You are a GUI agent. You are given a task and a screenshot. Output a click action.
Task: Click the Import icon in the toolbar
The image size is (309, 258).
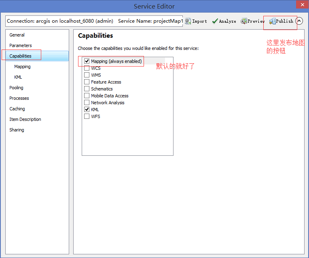click(x=188, y=21)
